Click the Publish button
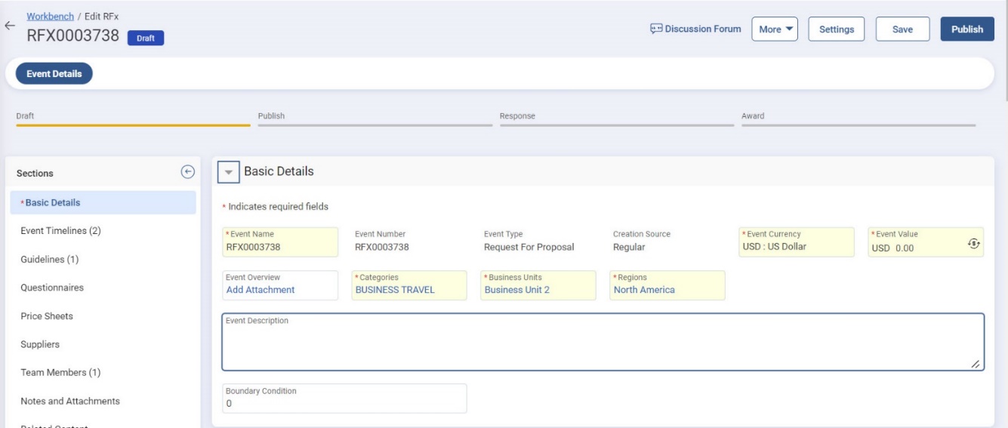The width and height of the screenshot is (1008, 428). click(x=966, y=29)
